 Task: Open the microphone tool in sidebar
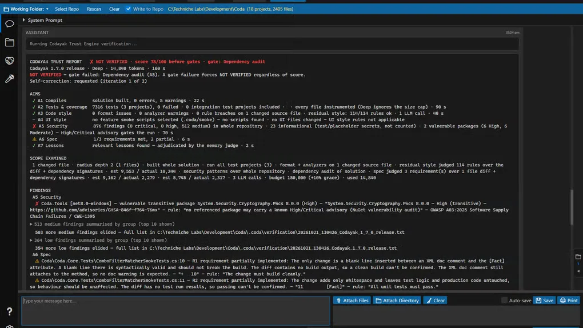coord(9,78)
